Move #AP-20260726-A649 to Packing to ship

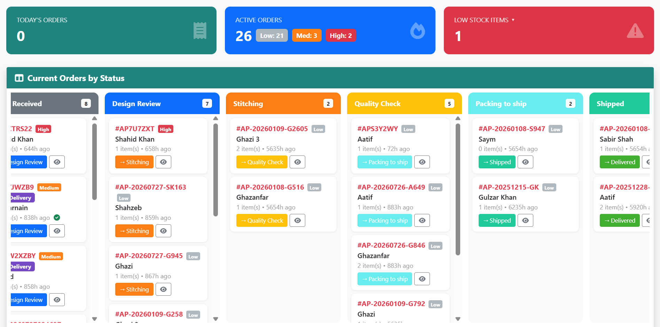click(x=385, y=221)
